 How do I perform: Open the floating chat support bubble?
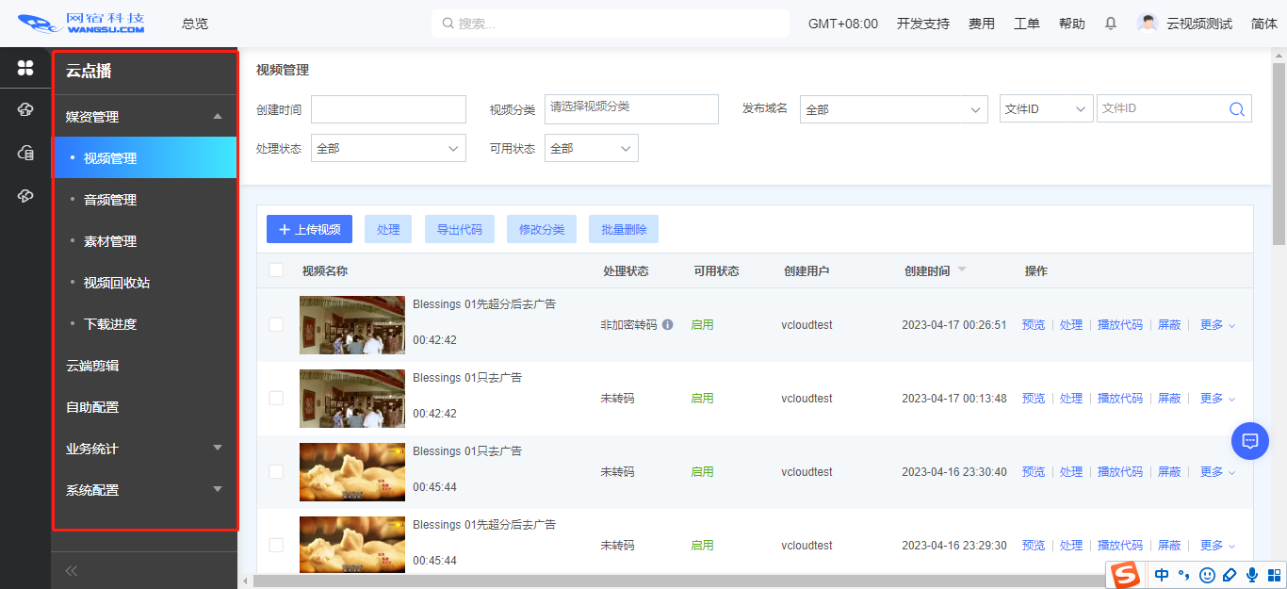[1250, 440]
